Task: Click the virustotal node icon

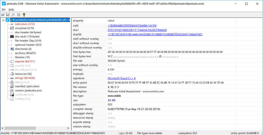Action: click(x=12, y=28)
